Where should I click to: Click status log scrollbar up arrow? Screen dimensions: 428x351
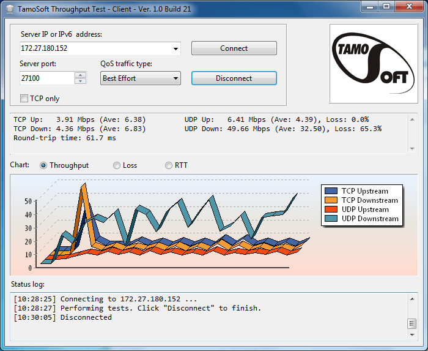412,299
